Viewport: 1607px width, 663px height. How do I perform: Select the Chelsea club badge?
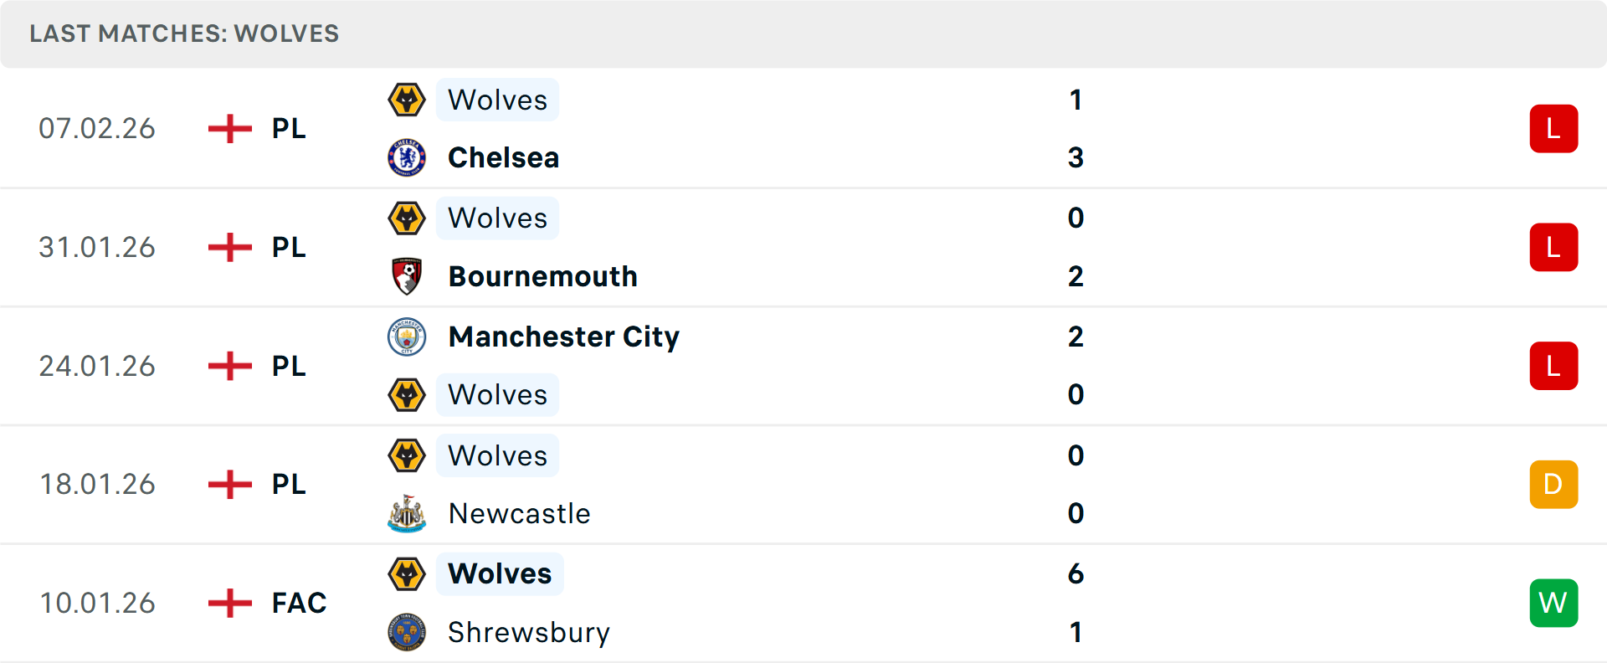407,157
